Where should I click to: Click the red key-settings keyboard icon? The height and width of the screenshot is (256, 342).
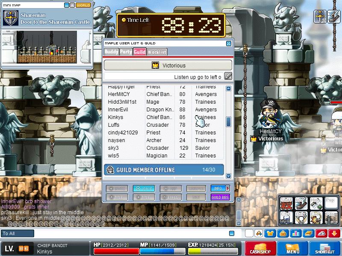[x=321, y=233]
